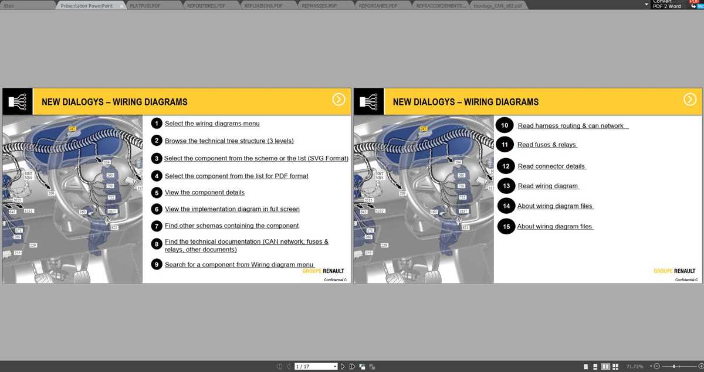Click the dashboard wiring image on left slide
The width and height of the screenshot is (704, 372).
pyautogui.click(x=73, y=199)
